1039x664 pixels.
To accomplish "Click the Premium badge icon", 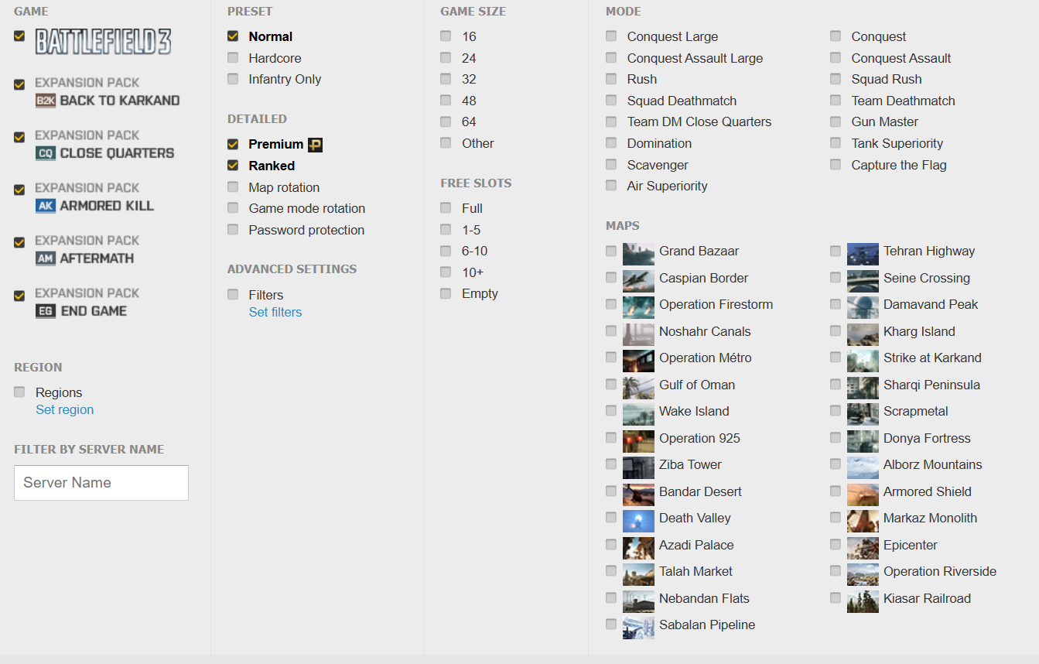I will tap(315, 145).
